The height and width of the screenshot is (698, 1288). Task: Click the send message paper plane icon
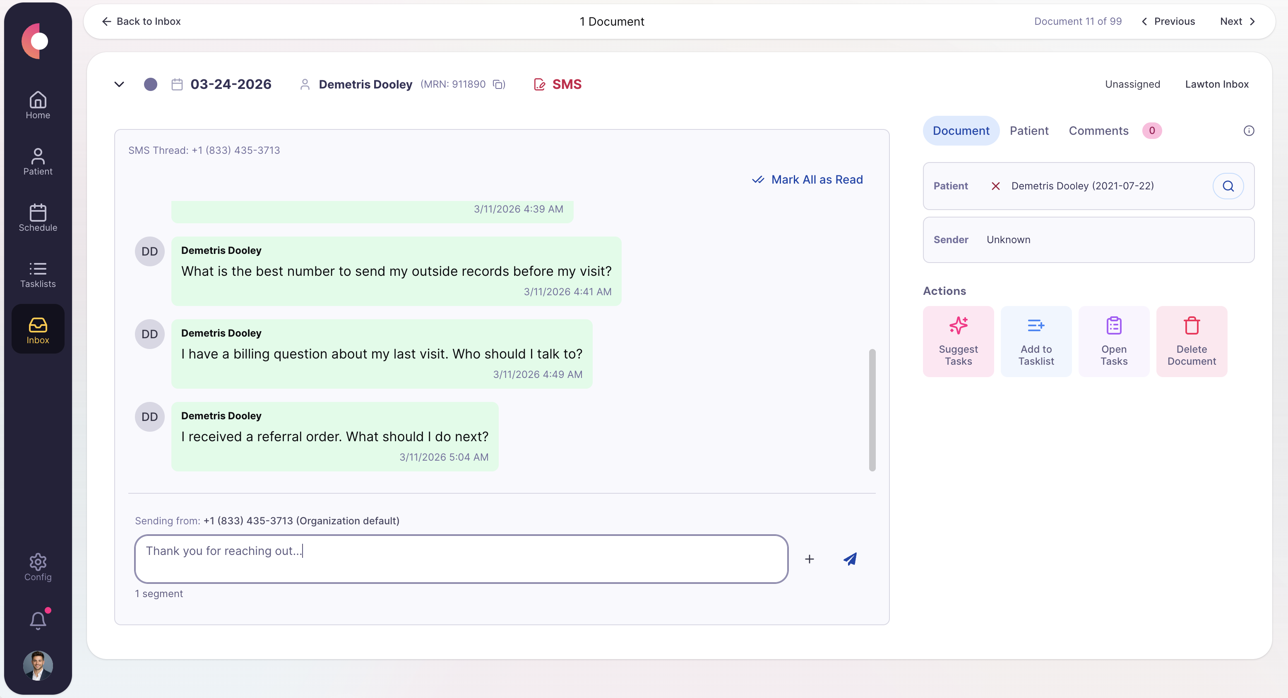tap(850, 559)
